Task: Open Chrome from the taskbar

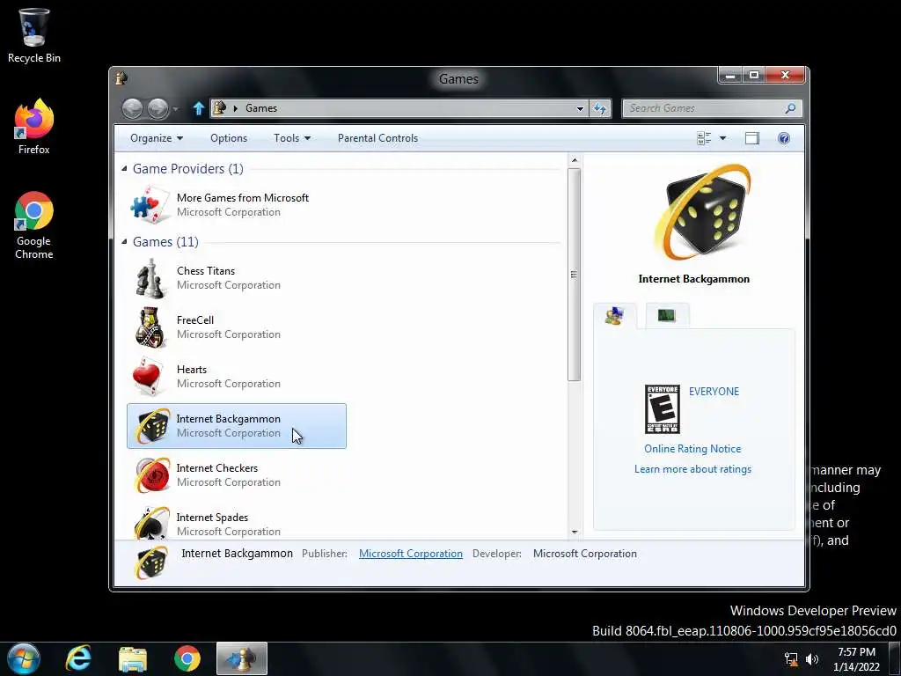Action: click(187, 658)
